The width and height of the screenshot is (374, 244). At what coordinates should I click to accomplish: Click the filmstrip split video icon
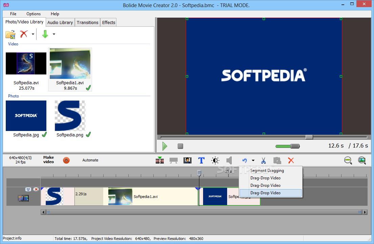159,160
